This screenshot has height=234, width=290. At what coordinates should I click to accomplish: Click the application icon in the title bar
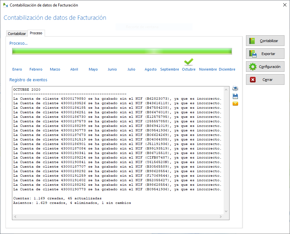5,5
